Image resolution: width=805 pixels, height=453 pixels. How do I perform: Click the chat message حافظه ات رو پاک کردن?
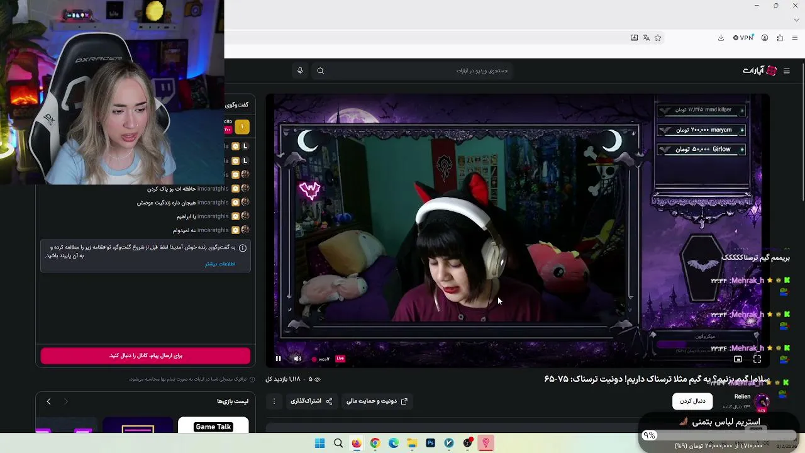pyautogui.click(x=171, y=189)
